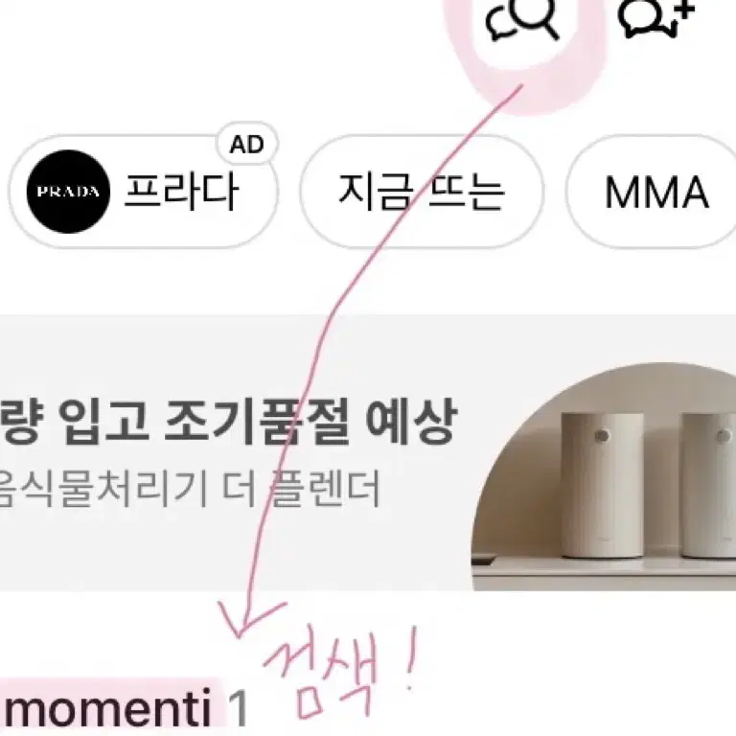The image size is (736, 736).
Task: Click the pink arrowhead near momenti
Action: [x=247, y=619]
